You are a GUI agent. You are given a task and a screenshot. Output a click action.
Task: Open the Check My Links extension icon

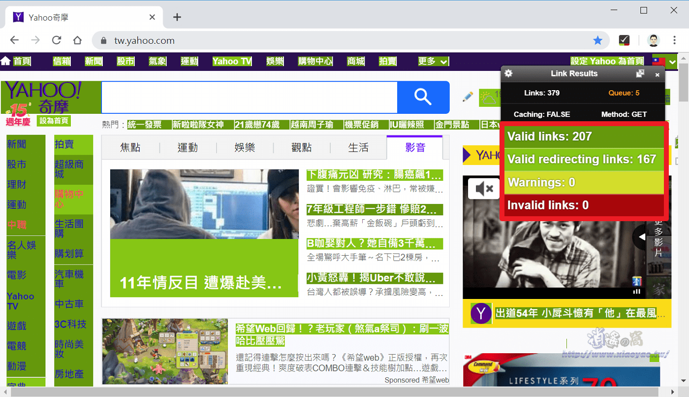point(624,40)
